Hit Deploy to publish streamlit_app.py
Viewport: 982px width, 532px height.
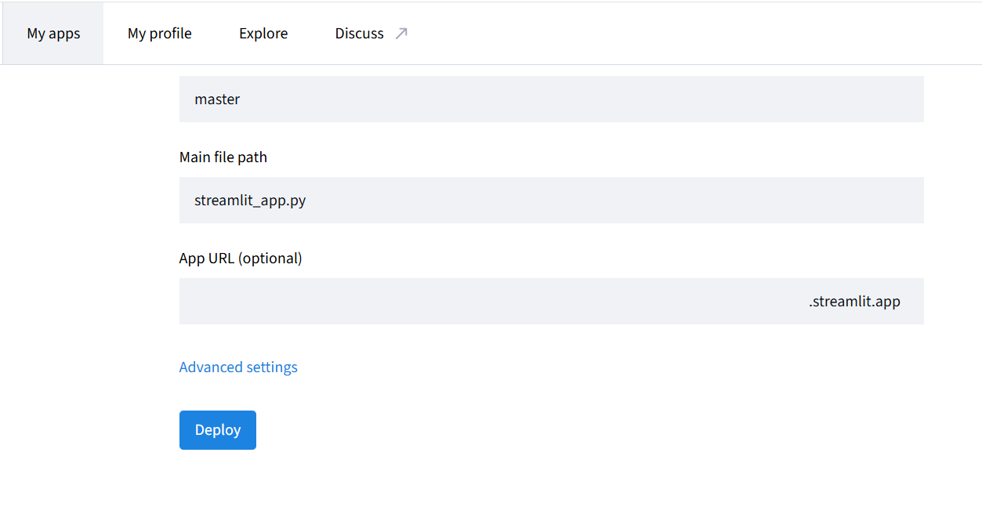pyautogui.click(x=217, y=429)
